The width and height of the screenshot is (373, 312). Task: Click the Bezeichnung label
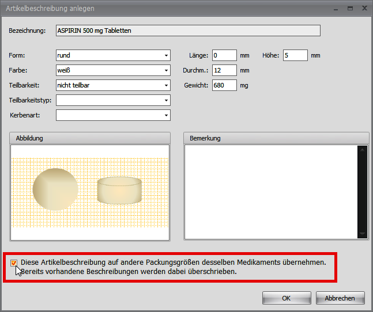click(27, 31)
